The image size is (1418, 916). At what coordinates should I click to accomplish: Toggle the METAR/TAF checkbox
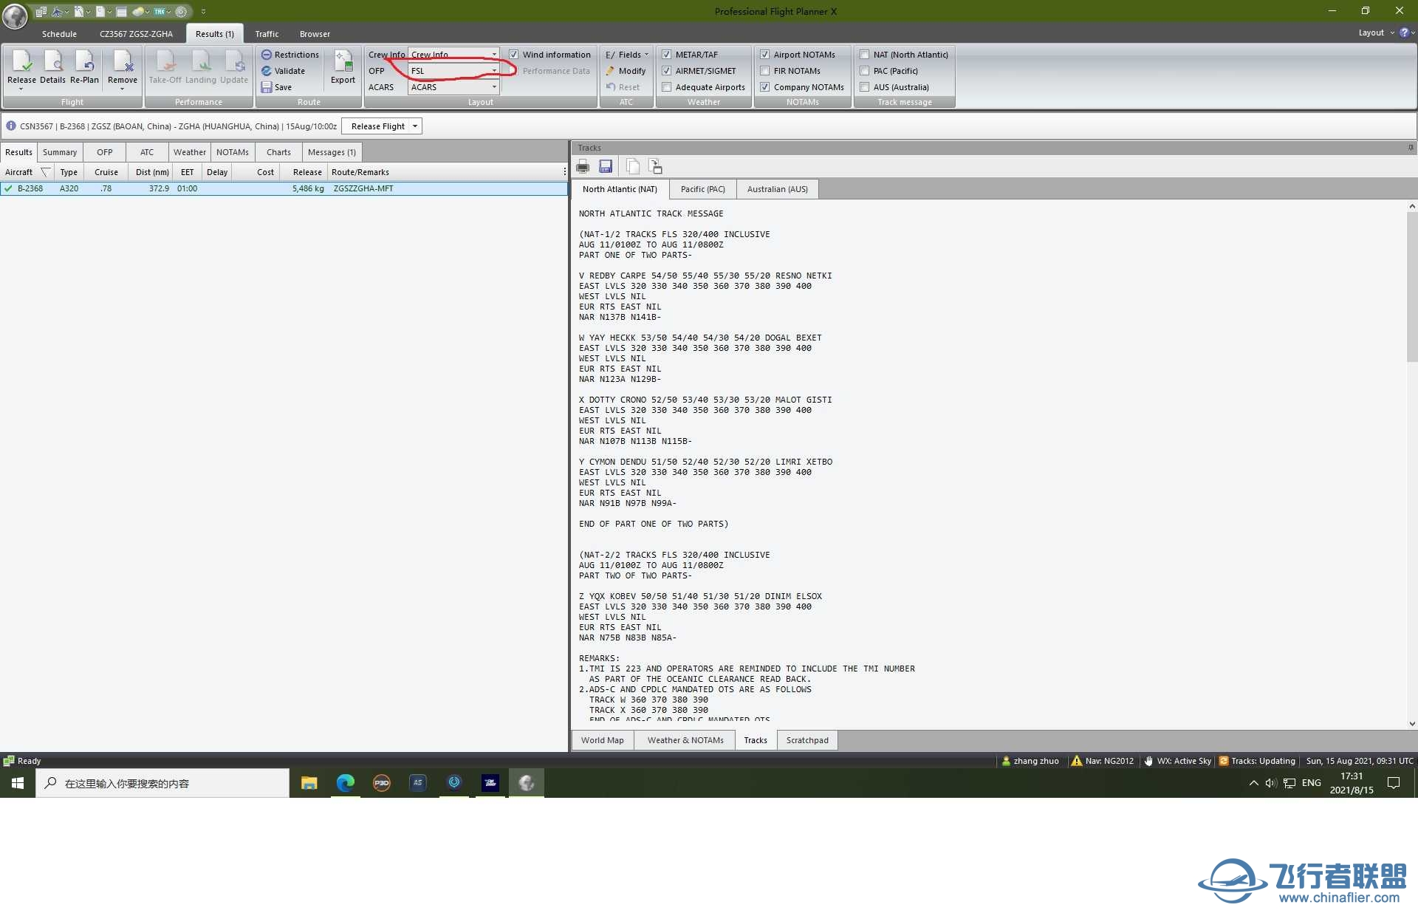667,54
